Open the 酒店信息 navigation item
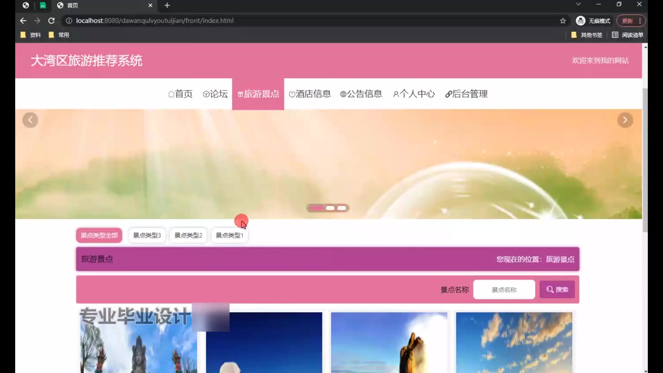Image resolution: width=663 pixels, height=373 pixels. (310, 94)
